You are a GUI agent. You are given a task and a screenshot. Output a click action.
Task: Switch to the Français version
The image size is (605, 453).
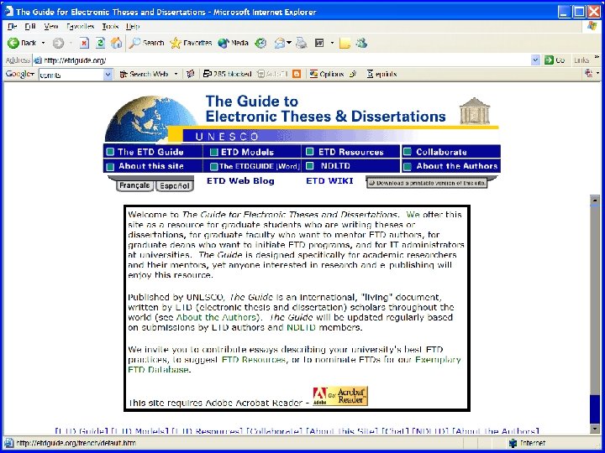(134, 185)
